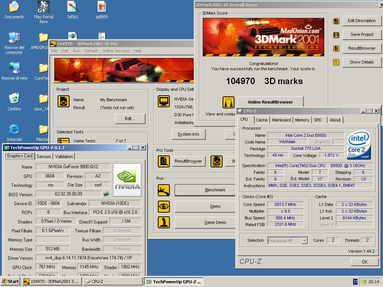The width and height of the screenshot is (383, 287).
Task: Open the Online Services menu
Action: [x=116, y=51]
